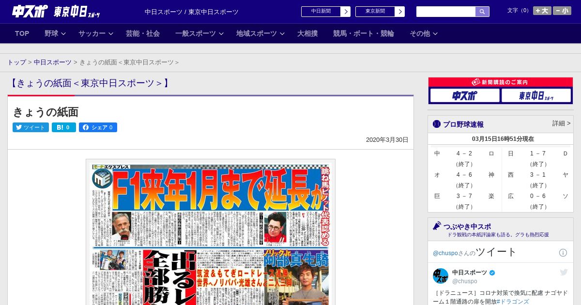581x305 pixels.
Task: Open the 大相撲 menu item
Action: pos(307,33)
